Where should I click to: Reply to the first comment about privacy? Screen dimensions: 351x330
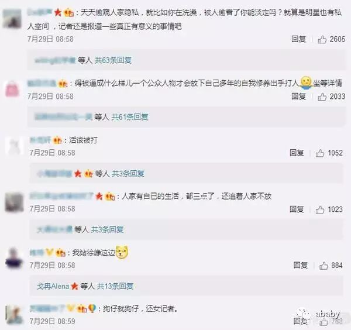coord(298,39)
